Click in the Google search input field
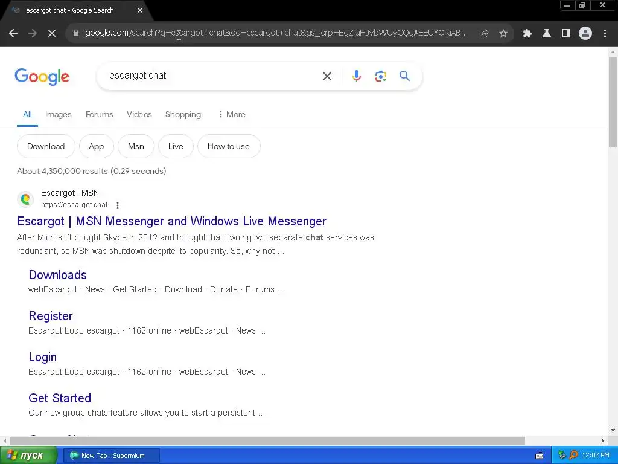This screenshot has height=464, width=618. (x=213, y=76)
